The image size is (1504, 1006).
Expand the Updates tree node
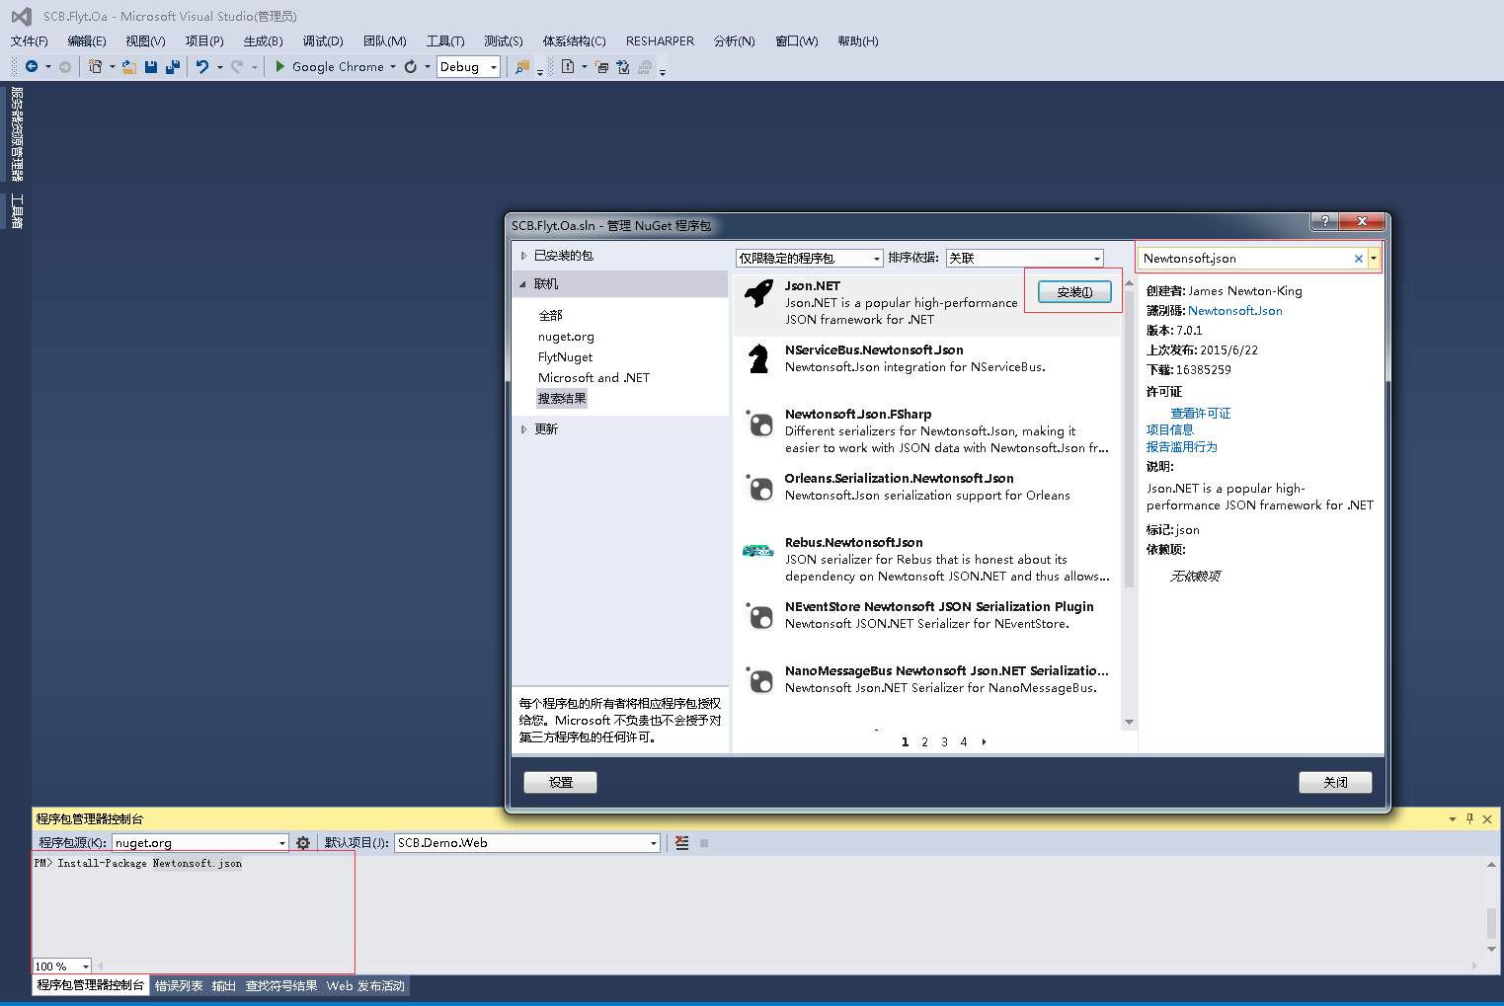click(523, 429)
